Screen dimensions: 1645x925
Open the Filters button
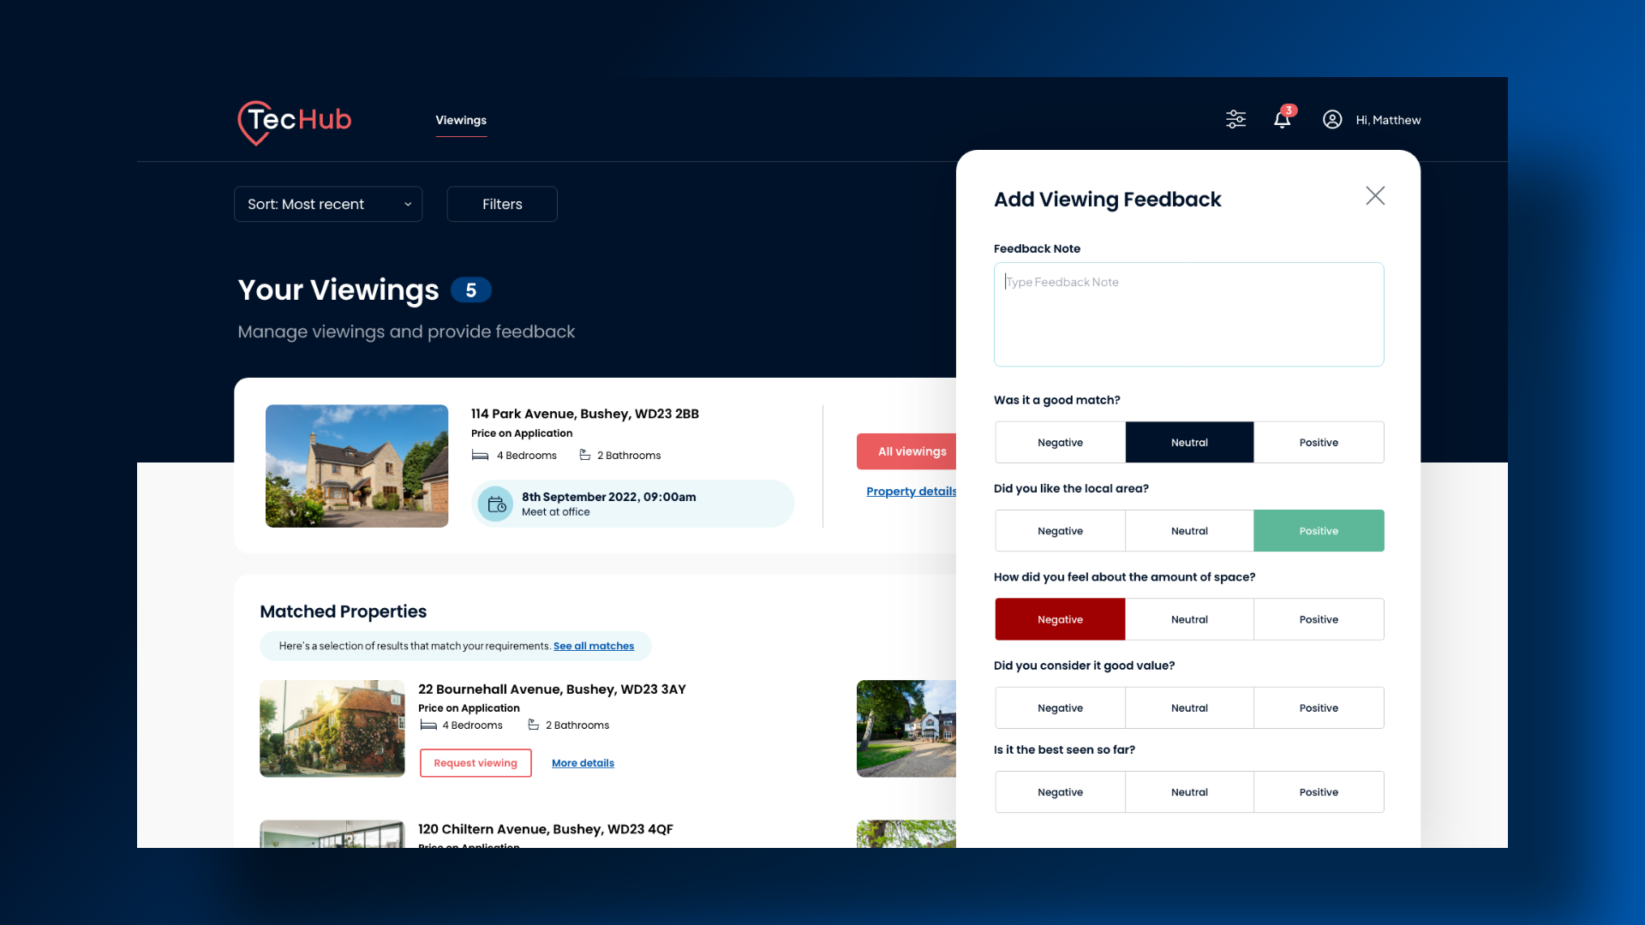(x=502, y=204)
